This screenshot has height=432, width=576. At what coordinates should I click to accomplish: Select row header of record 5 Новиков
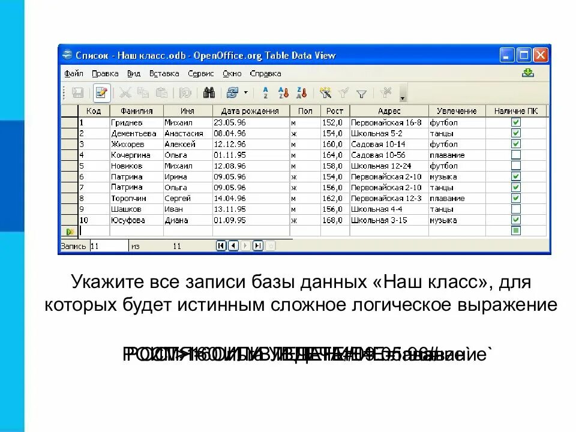70,166
